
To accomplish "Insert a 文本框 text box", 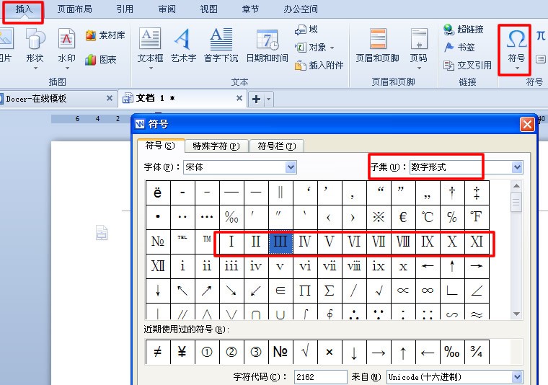I will 150,48.
